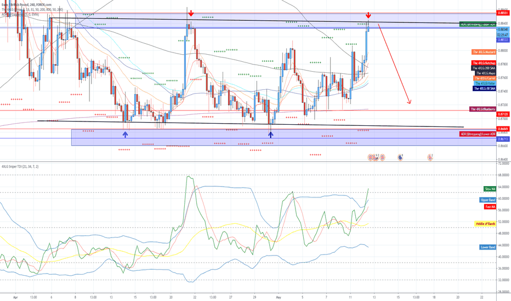Click The 4XLG:Mustard label
This screenshot has height=301, width=511.
pyautogui.click(x=484, y=52)
